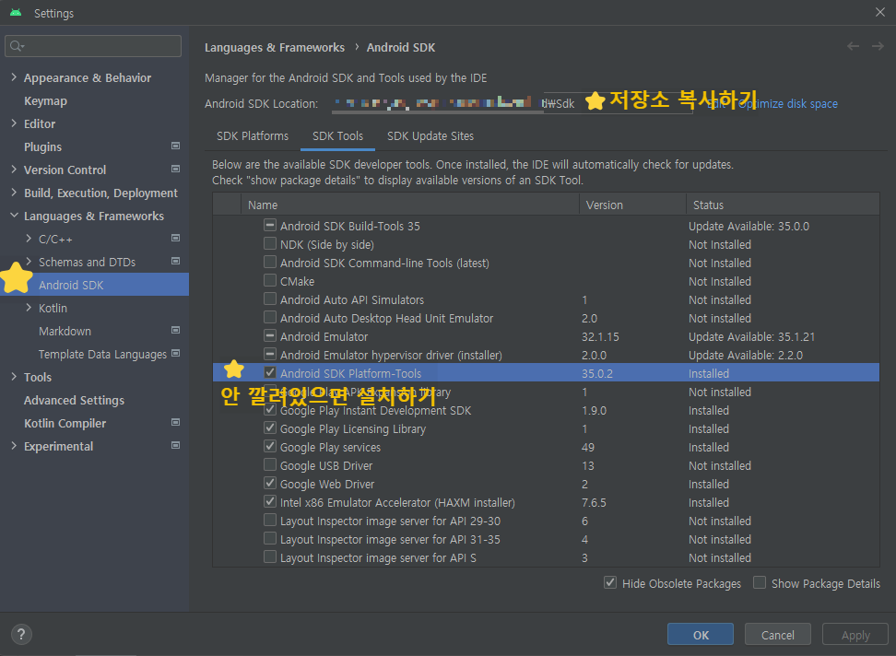Sort by the Status column header
896x656 pixels.
[x=783, y=205]
